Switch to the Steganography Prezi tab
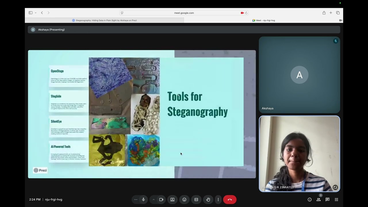Image resolution: width=368 pixels, height=207 pixels. click(x=104, y=20)
